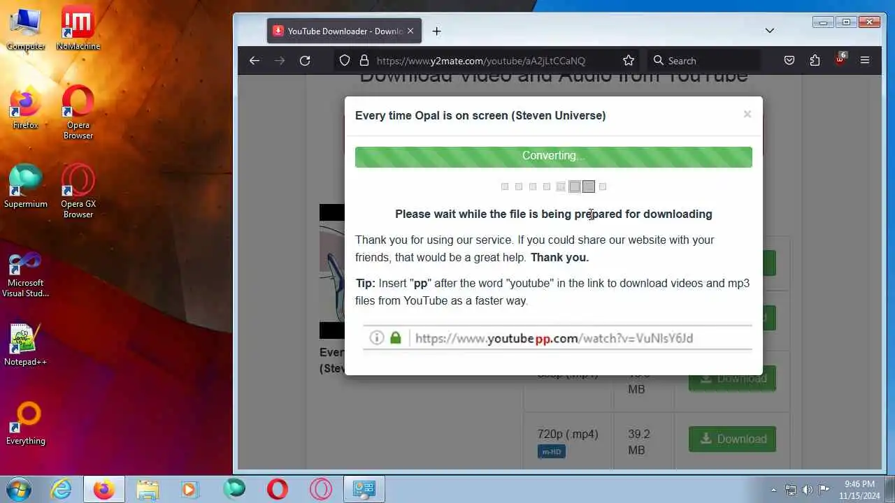Select the YouTube Downloader tab
Viewport: 895px width, 503px height.
point(344,31)
